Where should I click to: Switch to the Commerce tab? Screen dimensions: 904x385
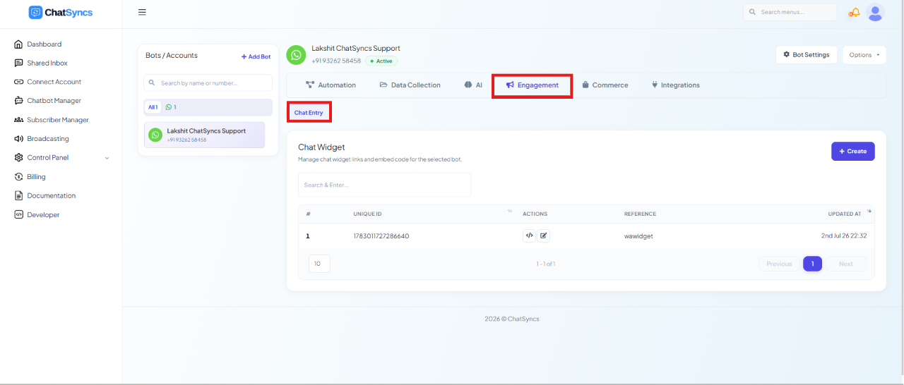605,85
